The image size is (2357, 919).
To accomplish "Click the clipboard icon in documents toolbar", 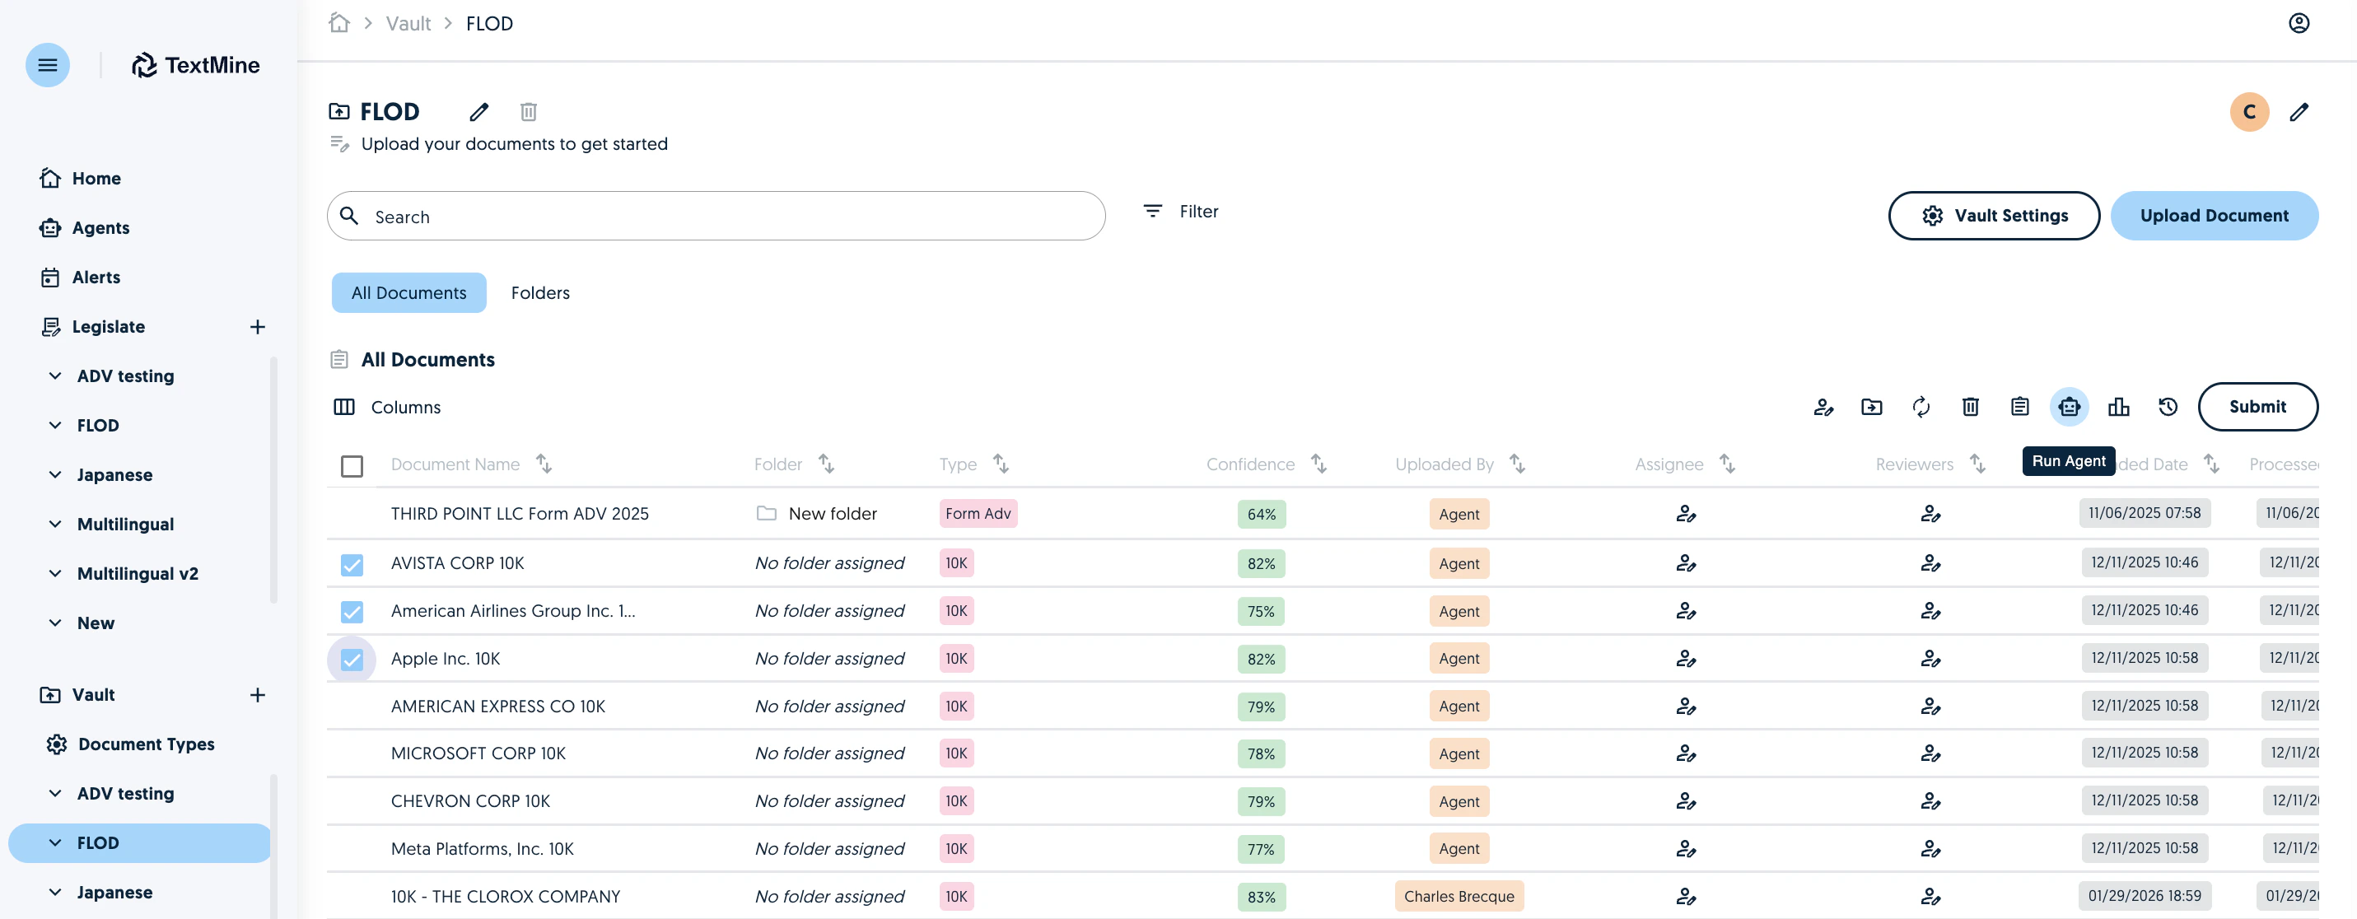I will 2020,407.
